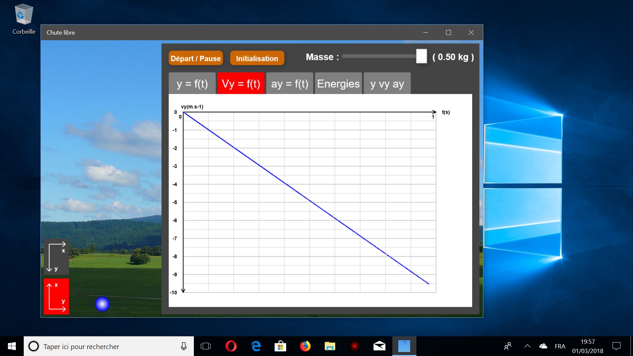
Task: Launch Opera browser from the taskbar
Action: [231, 346]
